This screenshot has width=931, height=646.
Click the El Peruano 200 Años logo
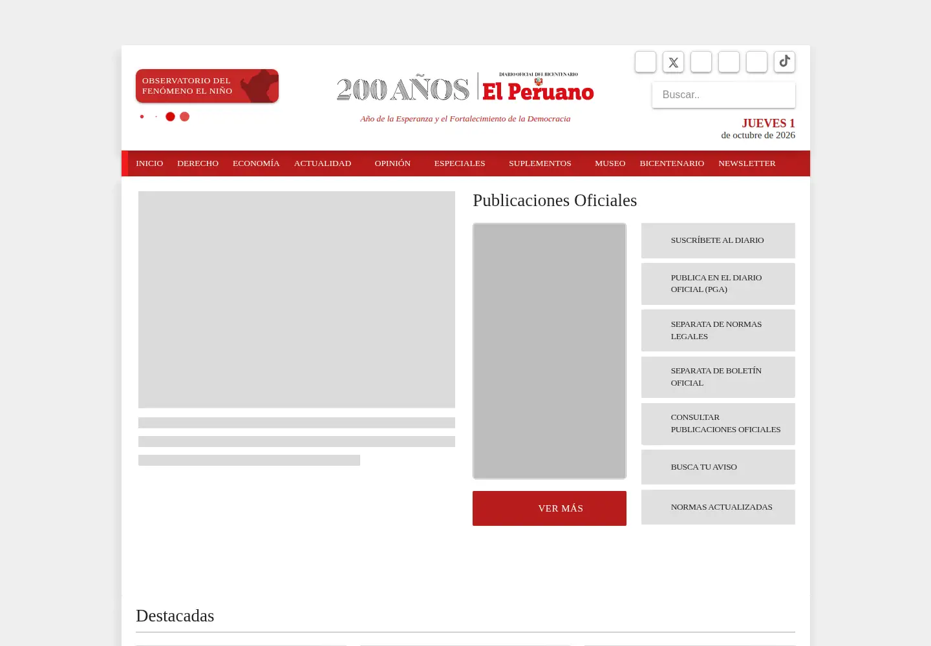pyautogui.click(x=465, y=88)
